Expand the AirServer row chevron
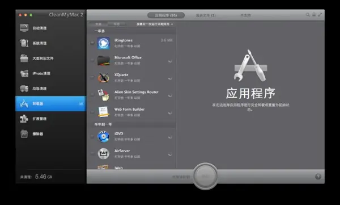 click(170, 154)
